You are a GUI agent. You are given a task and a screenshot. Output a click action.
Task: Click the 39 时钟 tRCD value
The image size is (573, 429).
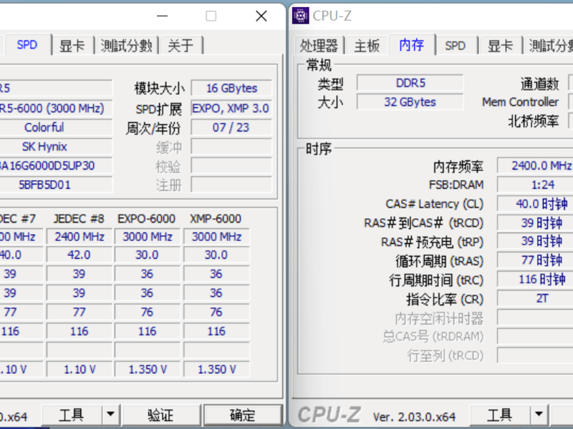pyautogui.click(x=535, y=223)
